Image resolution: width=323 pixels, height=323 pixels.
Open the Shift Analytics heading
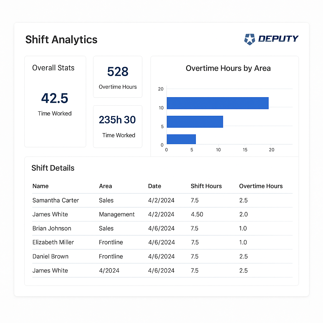click(x=61, y=39)
